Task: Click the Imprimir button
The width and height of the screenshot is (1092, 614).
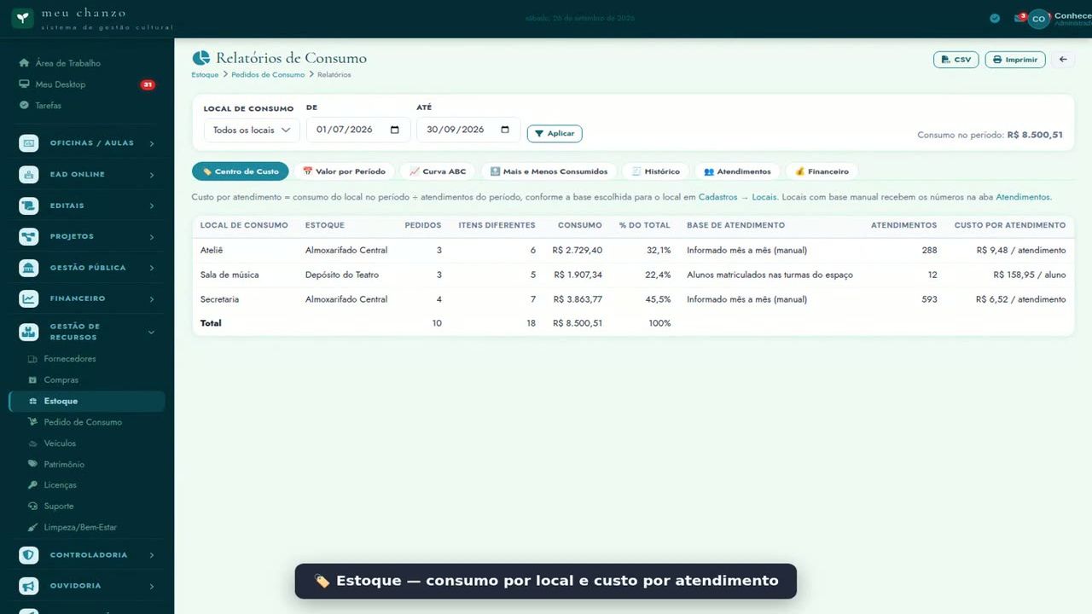Action: click(1015, 60)
